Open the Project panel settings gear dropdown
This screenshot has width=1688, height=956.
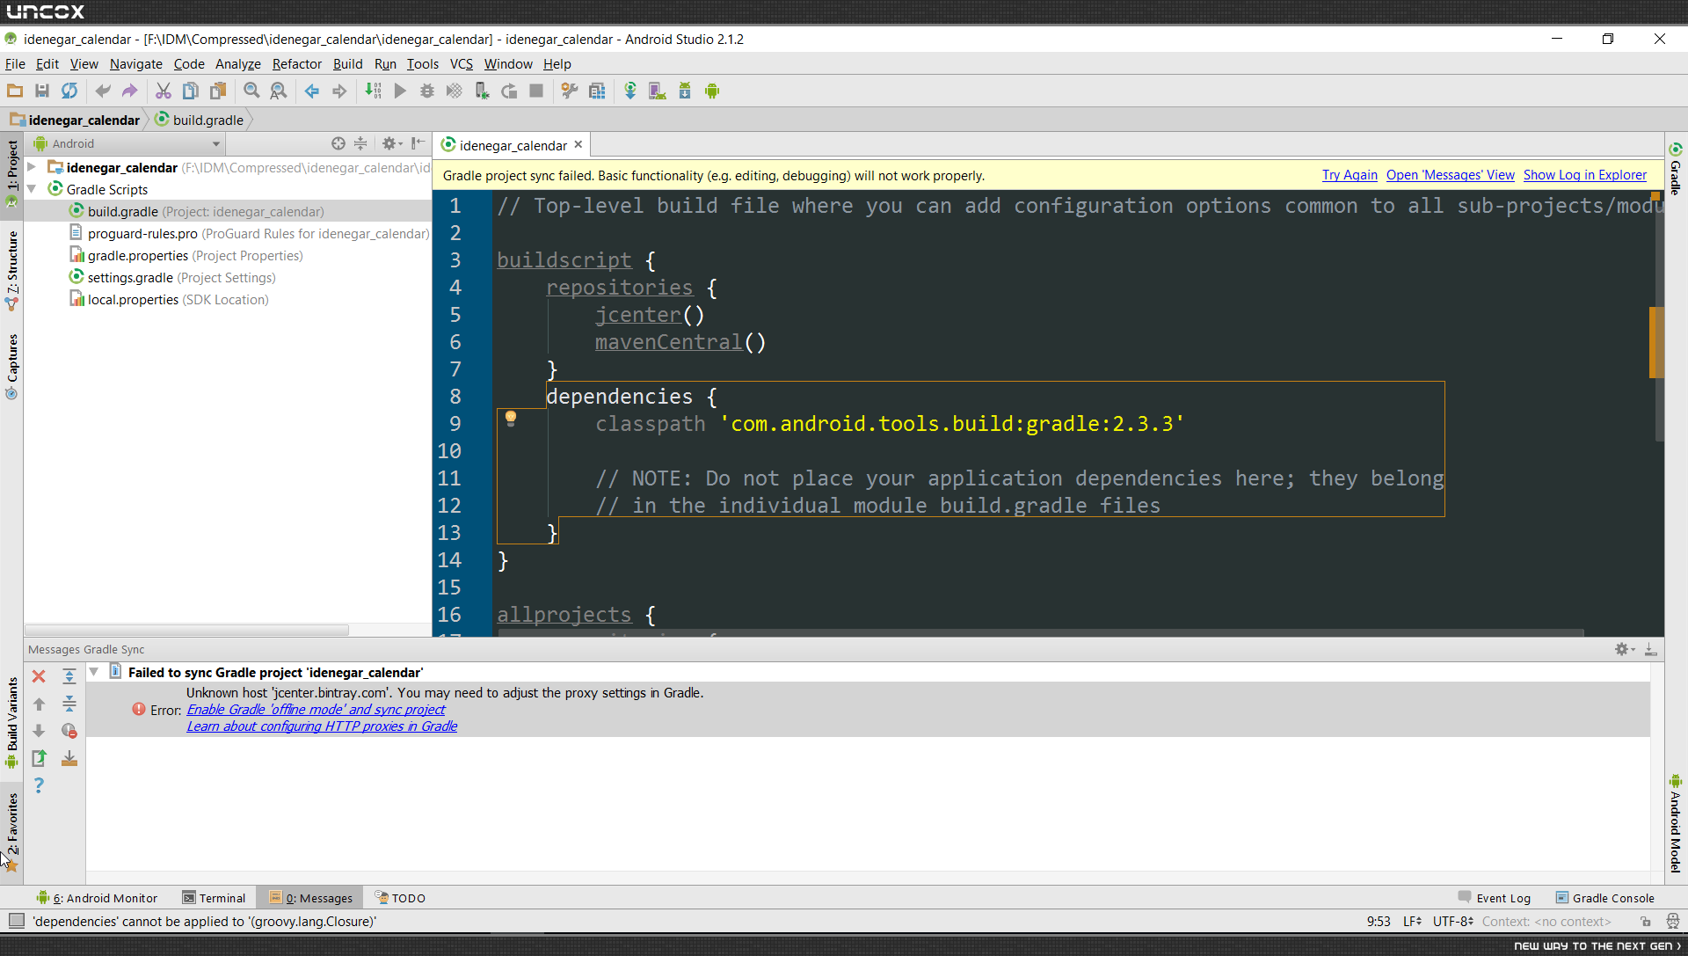click(392, 143)
